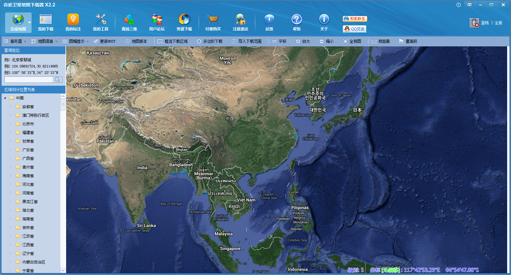Open the 我的下载 (My Downloads) icon
Viewport: 511px width, 275px height.
[46, 20]
